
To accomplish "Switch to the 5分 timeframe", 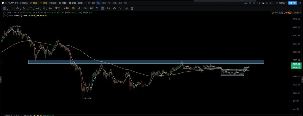I will click(125, 3).
